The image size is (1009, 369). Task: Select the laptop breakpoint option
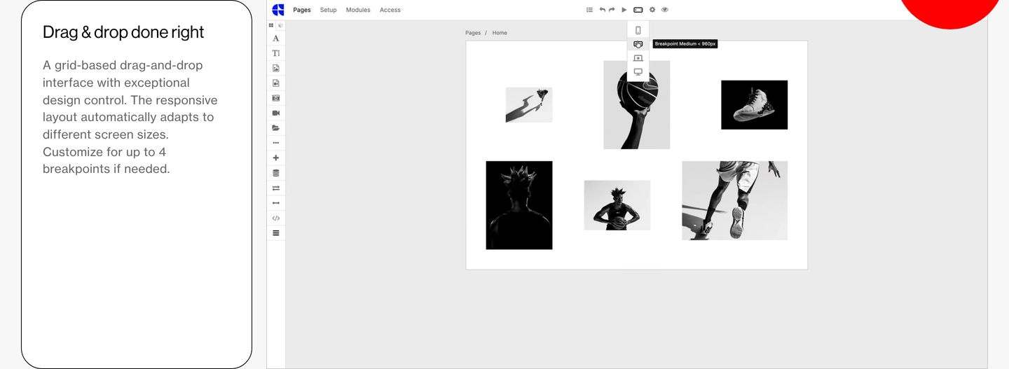[638, 58]
